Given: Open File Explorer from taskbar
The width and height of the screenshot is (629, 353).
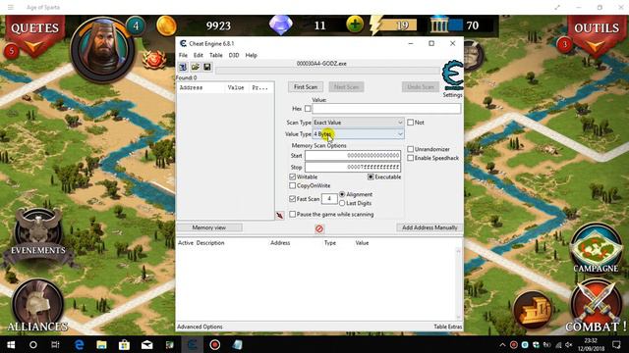Looking at the screenshot, I should pyautogui.click(x=101, y=344).
